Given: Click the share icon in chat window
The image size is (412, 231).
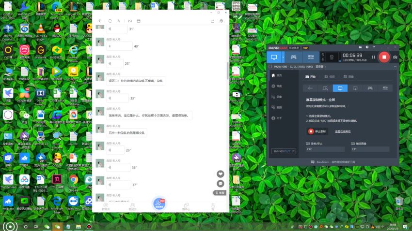Looking at the screenshot, I should coord(212,21).
